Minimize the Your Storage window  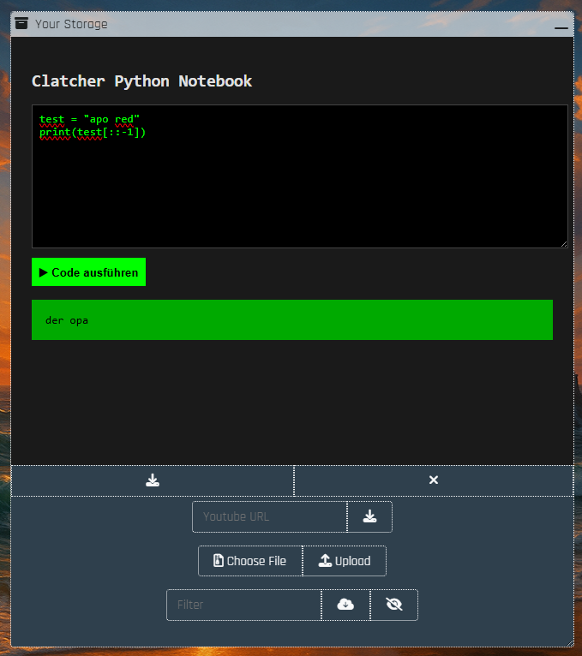561,27
